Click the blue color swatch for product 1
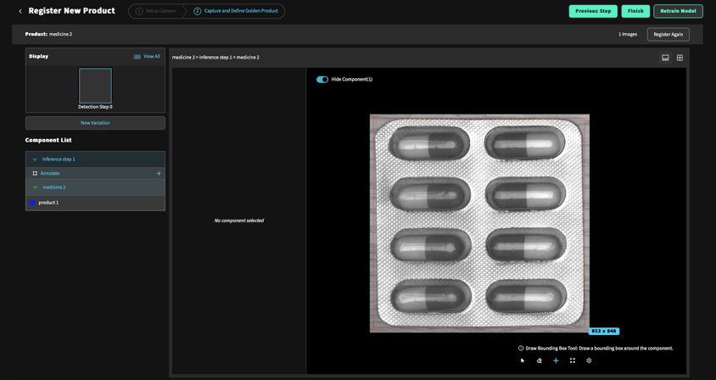This screenshot has width=716, height=380. pos(32,203)
